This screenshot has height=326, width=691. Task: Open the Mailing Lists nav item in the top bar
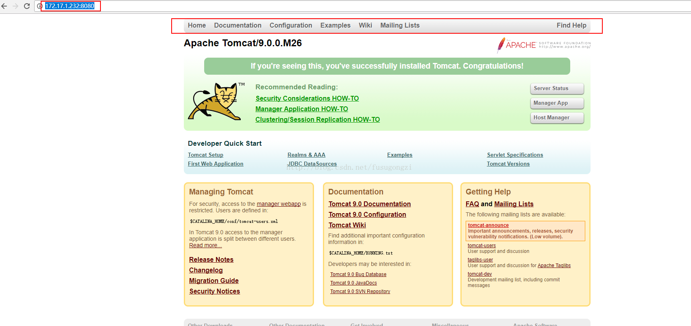400,25
